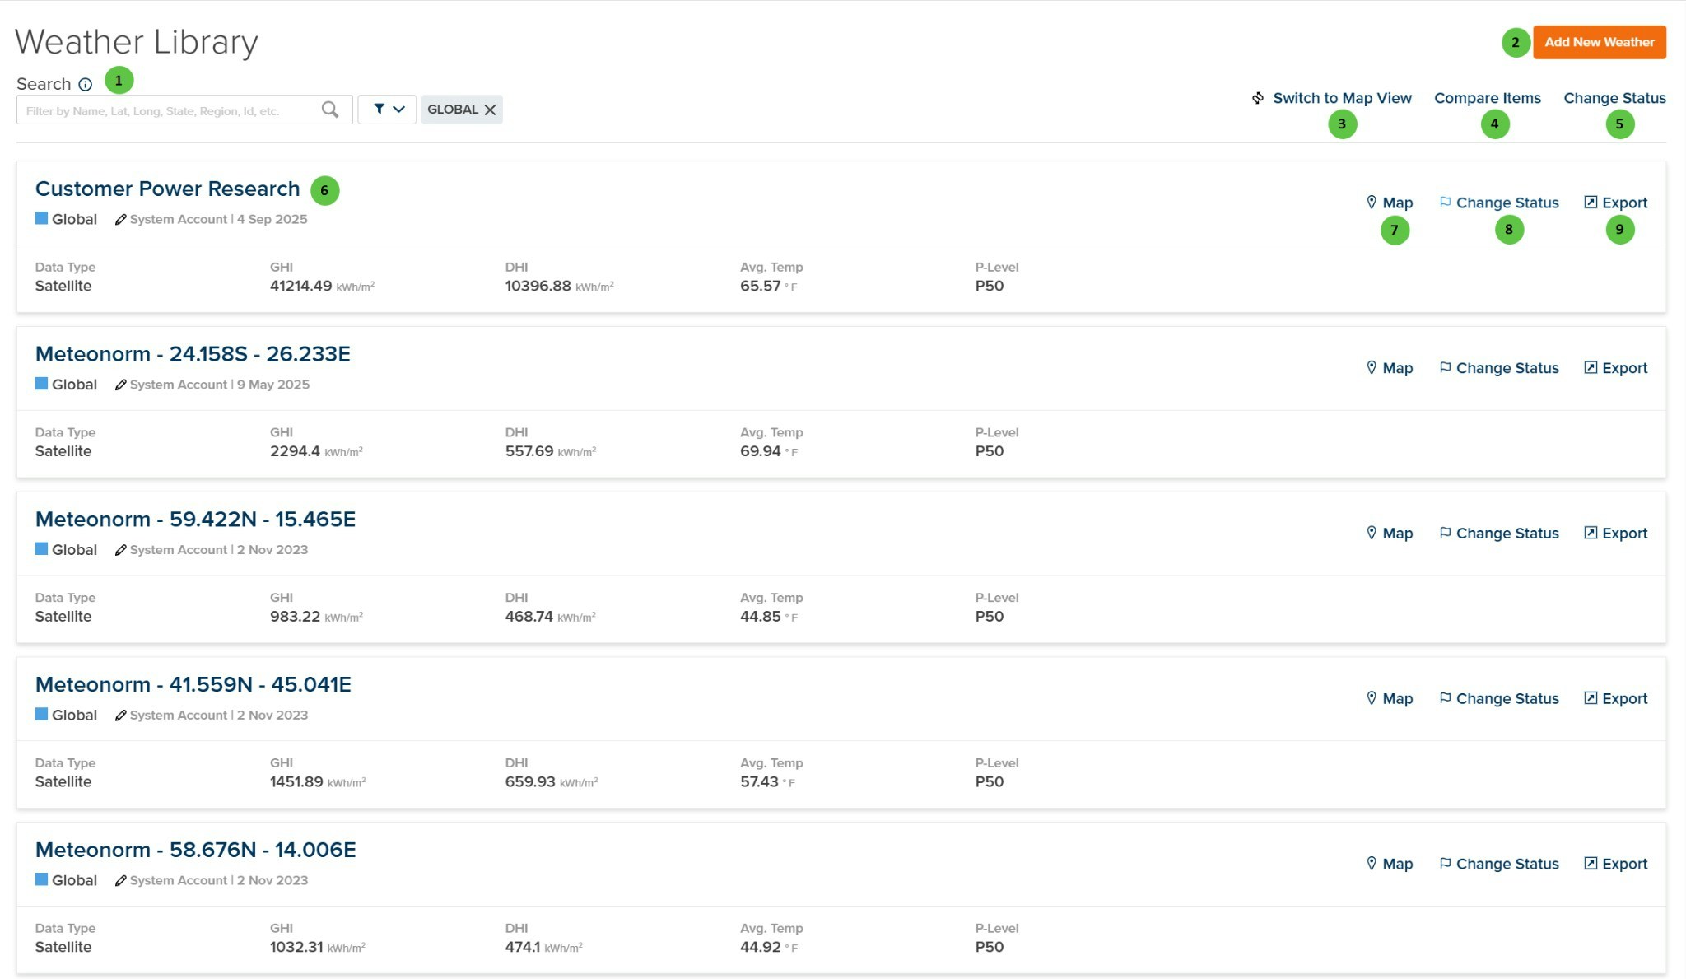Click the search magnifier icon
1686x979 pixels.
click(329, 110)
